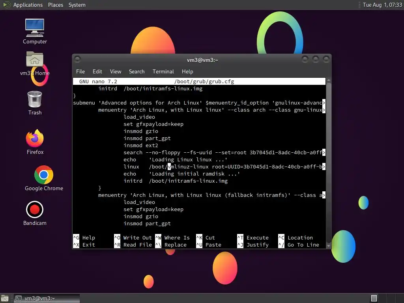The width and height of the screenshot is (404, 303).
Task: Open the Help menu in terminal
Action: [187, 71]
